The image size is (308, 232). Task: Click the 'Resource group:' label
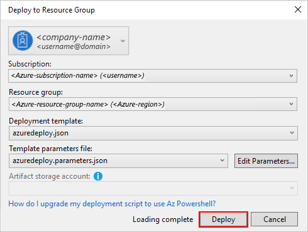click(36, 92)
